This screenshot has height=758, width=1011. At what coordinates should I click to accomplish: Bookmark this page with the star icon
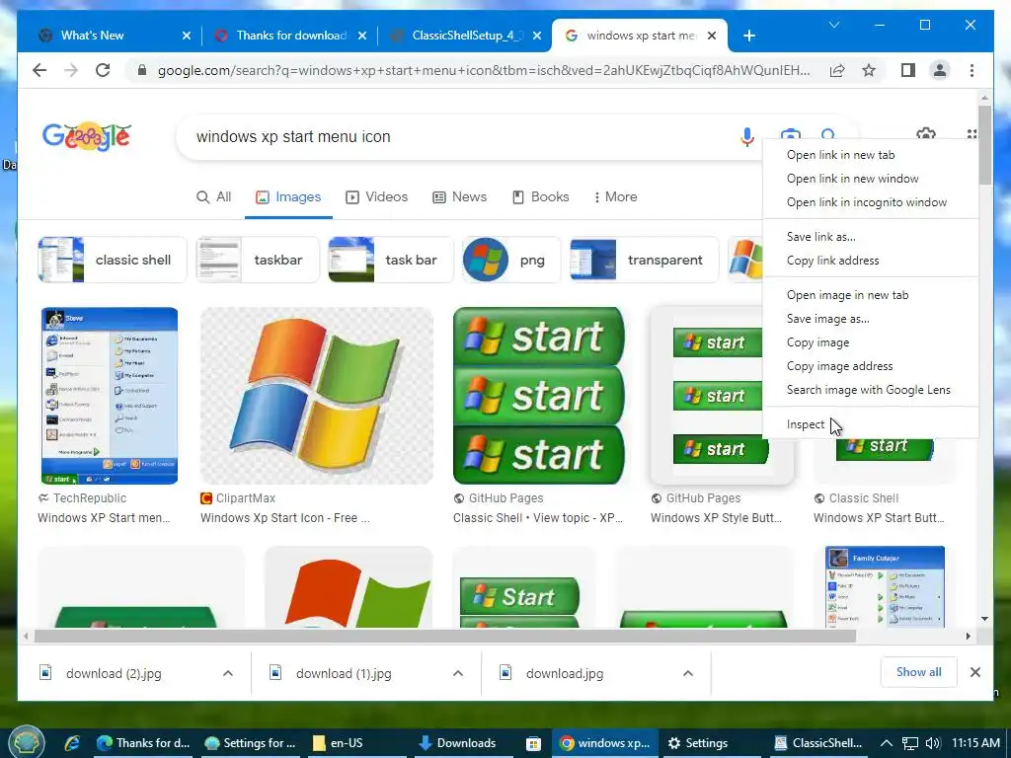[869, 70]
